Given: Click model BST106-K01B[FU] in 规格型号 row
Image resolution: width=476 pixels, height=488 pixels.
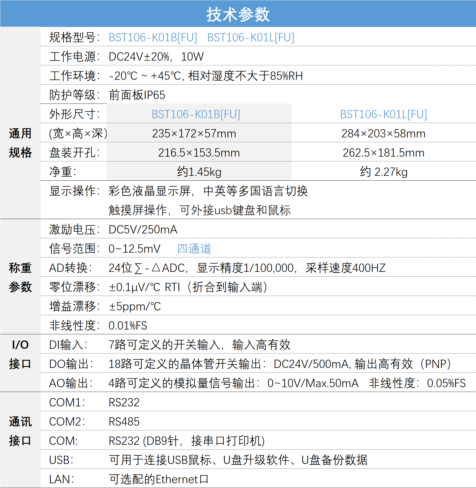Looking at the screenshot, I should tap(153, 37).
